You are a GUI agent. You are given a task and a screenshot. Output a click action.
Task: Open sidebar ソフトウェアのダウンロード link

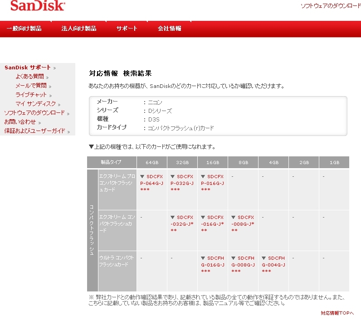point(34,113)
